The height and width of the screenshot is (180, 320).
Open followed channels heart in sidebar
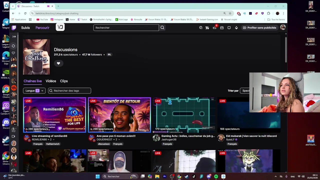coord(13,53)
